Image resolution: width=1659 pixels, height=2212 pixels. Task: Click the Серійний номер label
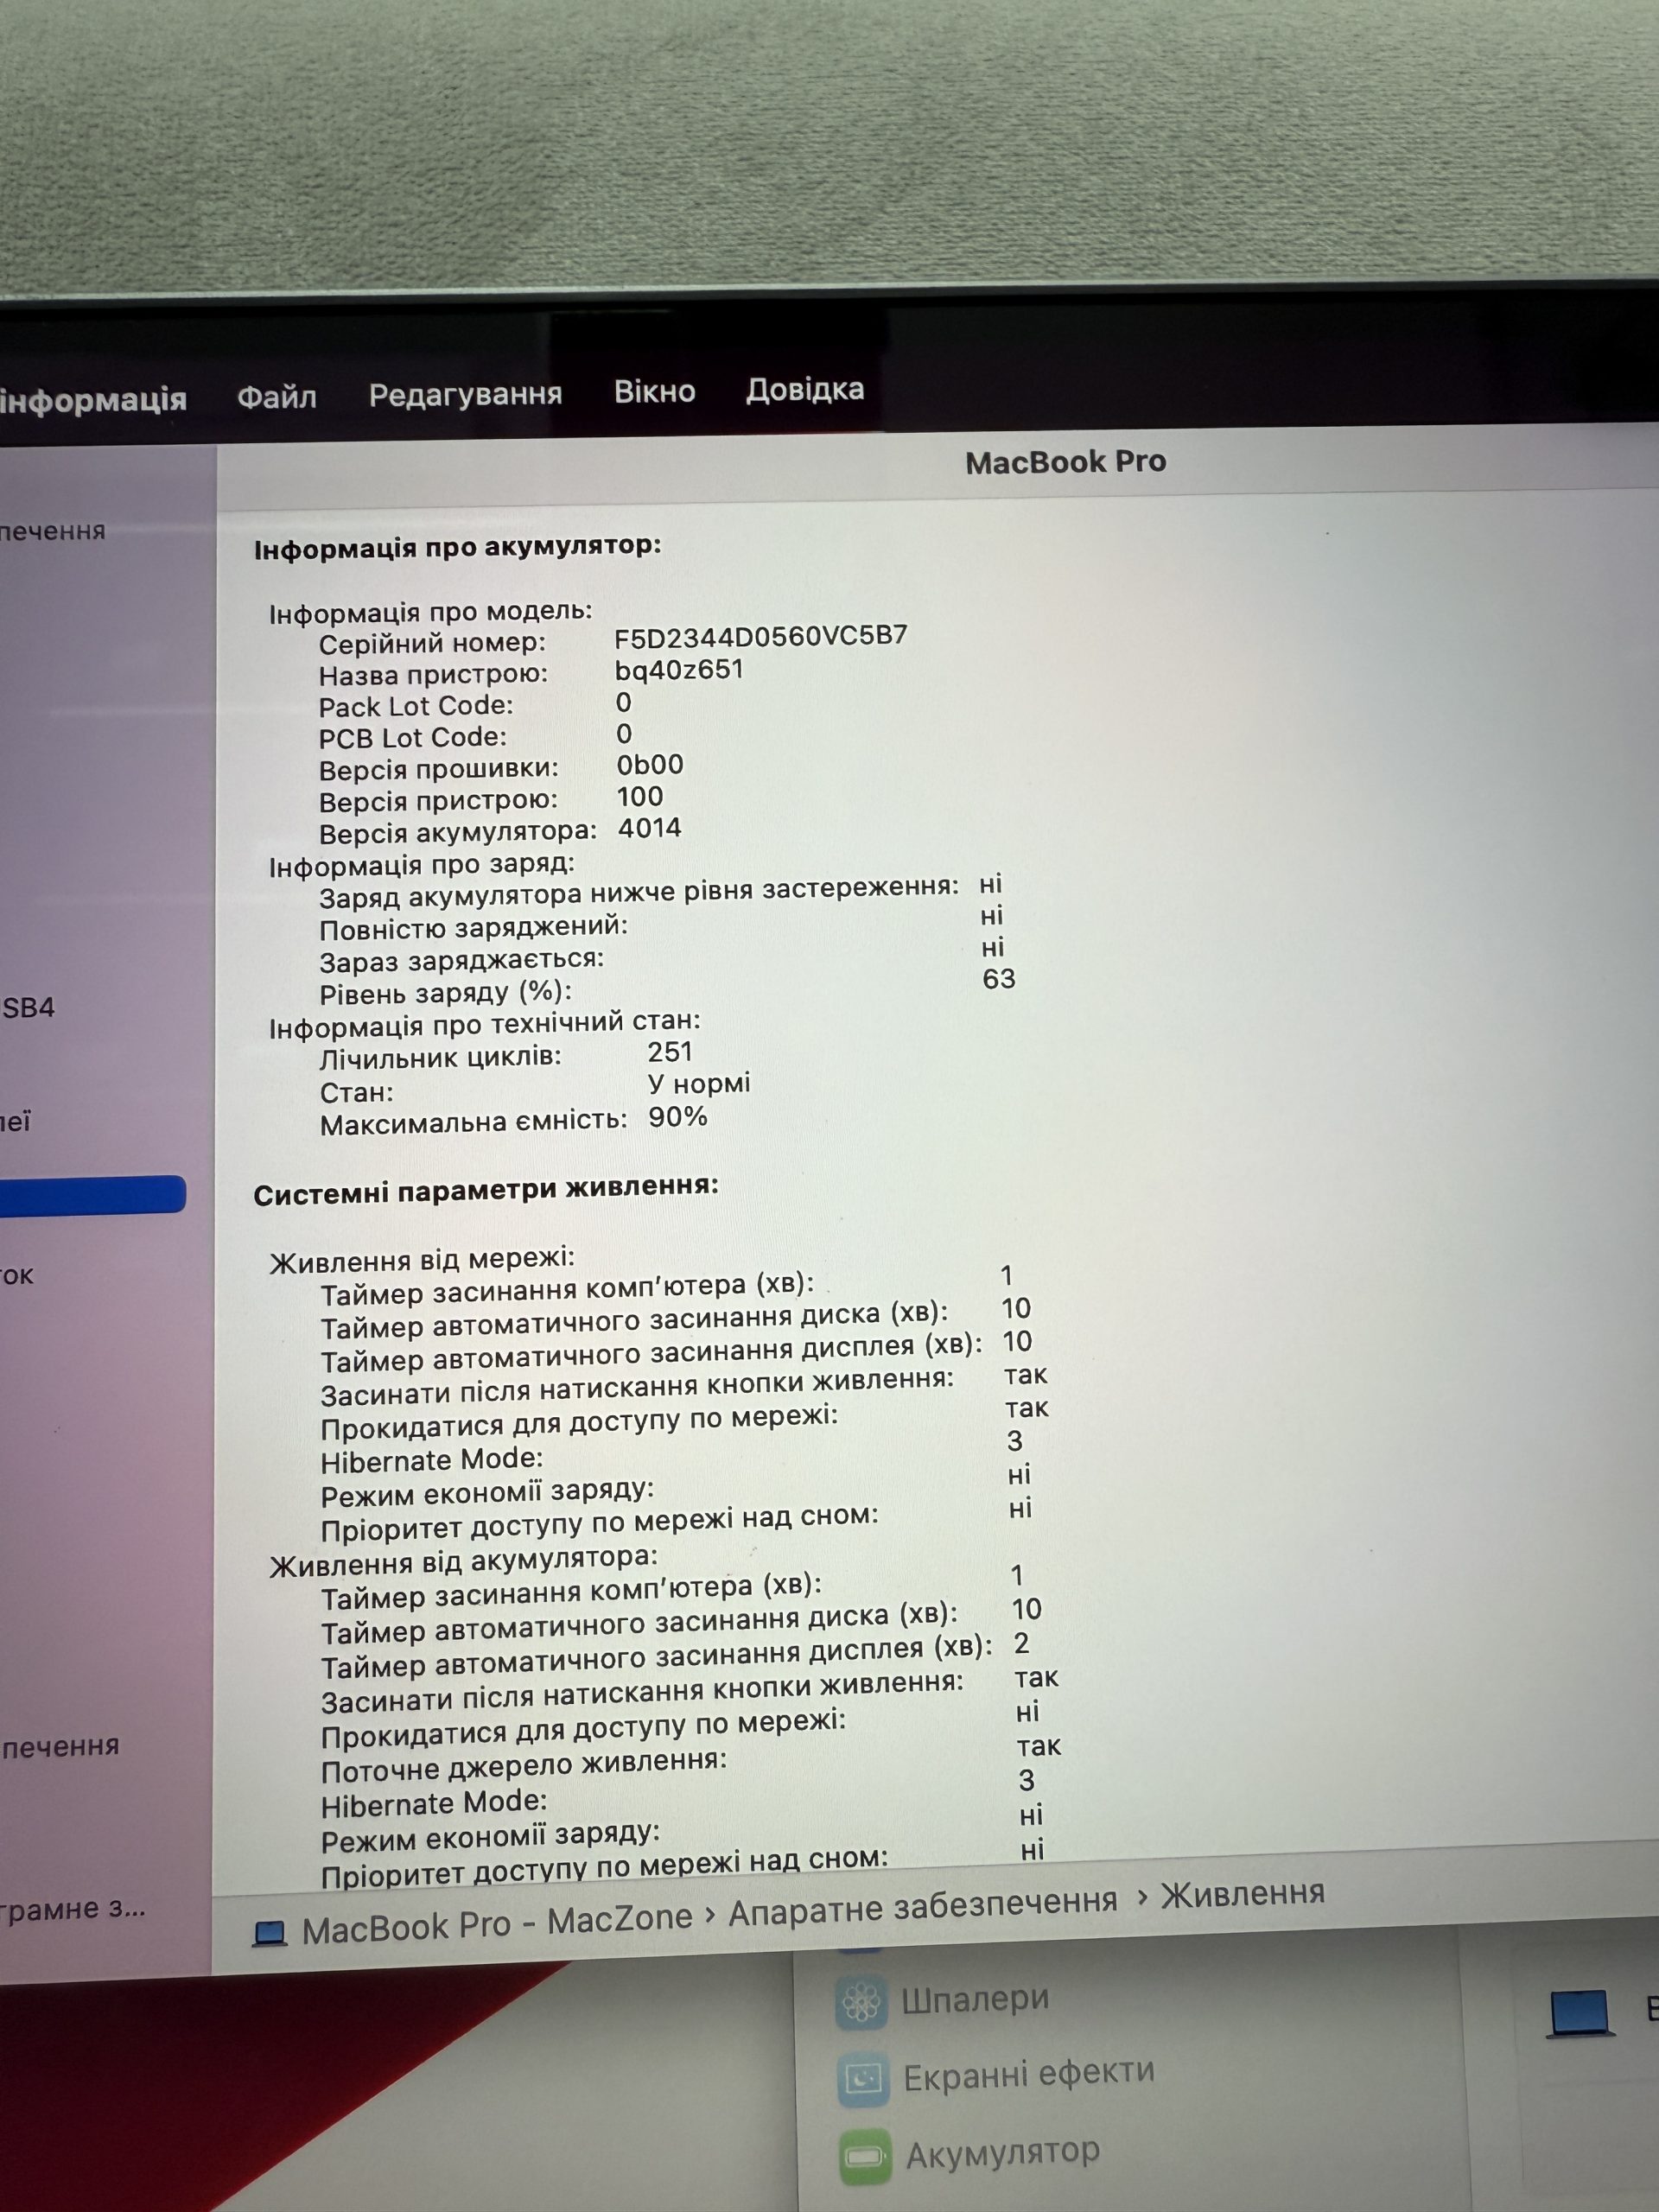click(x=433, y=643)
